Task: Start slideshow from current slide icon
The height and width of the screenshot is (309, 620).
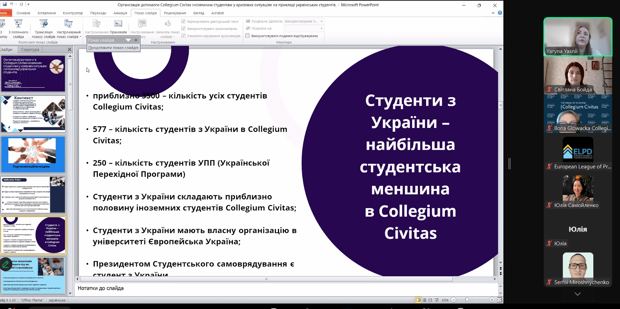Action: coord(18,24)
